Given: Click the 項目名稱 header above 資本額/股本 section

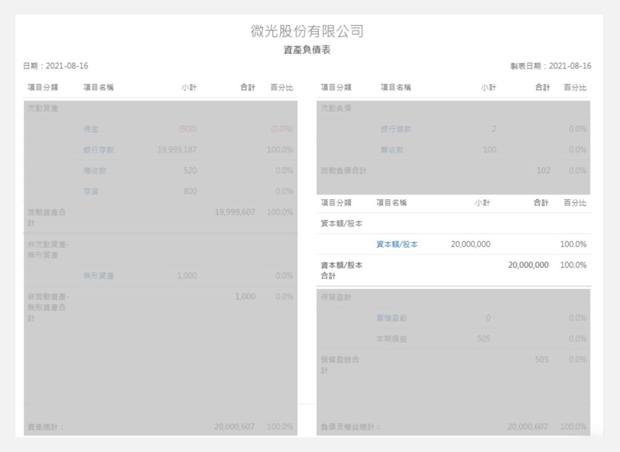Looking at the screenshot, I should coord(392,202).
